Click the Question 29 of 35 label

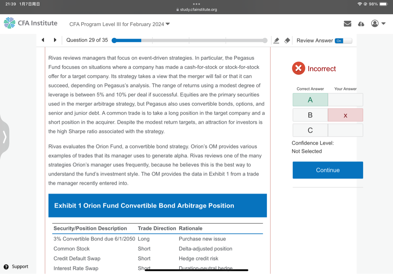87,40
